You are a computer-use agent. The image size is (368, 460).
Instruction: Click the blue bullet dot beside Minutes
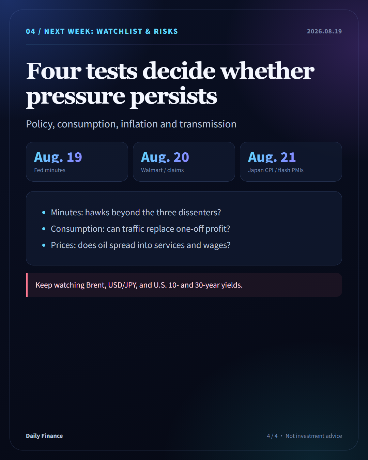coord(44,213)
